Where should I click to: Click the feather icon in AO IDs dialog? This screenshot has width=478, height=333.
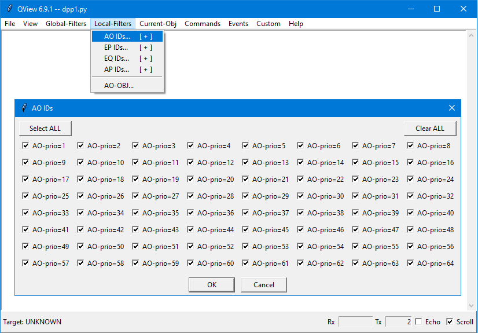point(24,108)
